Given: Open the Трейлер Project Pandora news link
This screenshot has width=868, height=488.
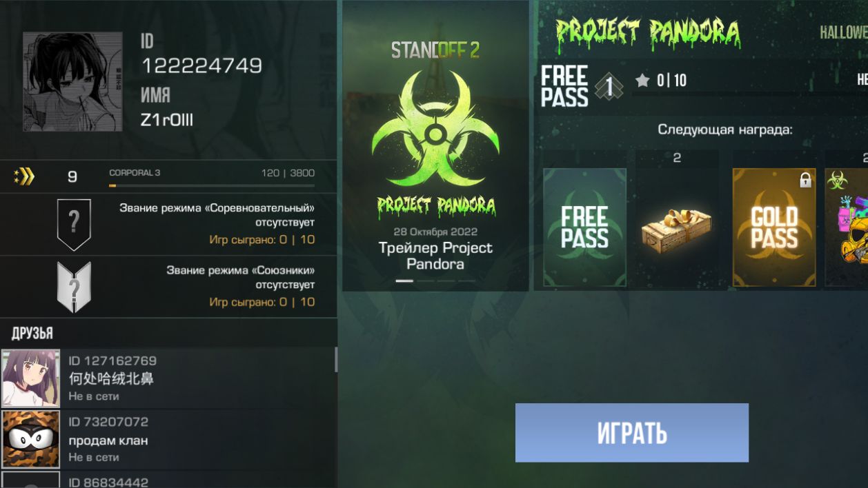Looking at the screenshot, I should [435, 256].
